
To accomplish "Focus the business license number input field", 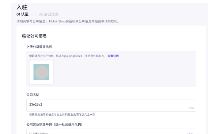I will [111, 131].
